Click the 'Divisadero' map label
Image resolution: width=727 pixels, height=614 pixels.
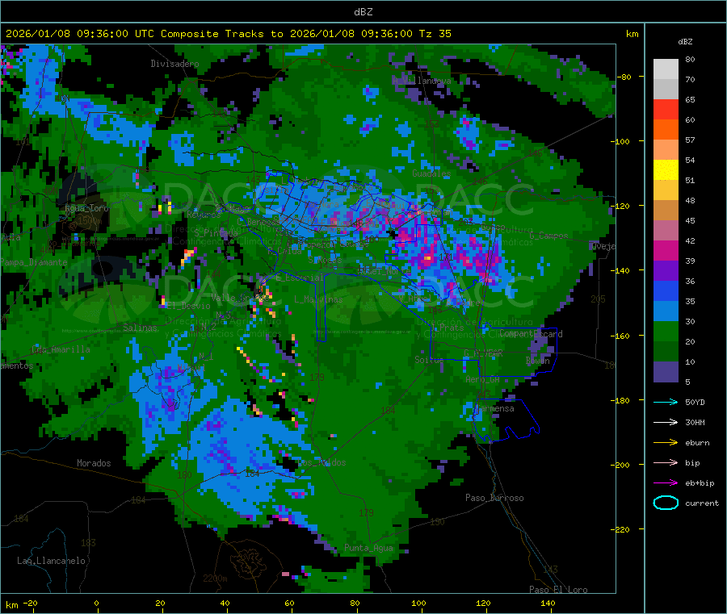coord(174,64)
